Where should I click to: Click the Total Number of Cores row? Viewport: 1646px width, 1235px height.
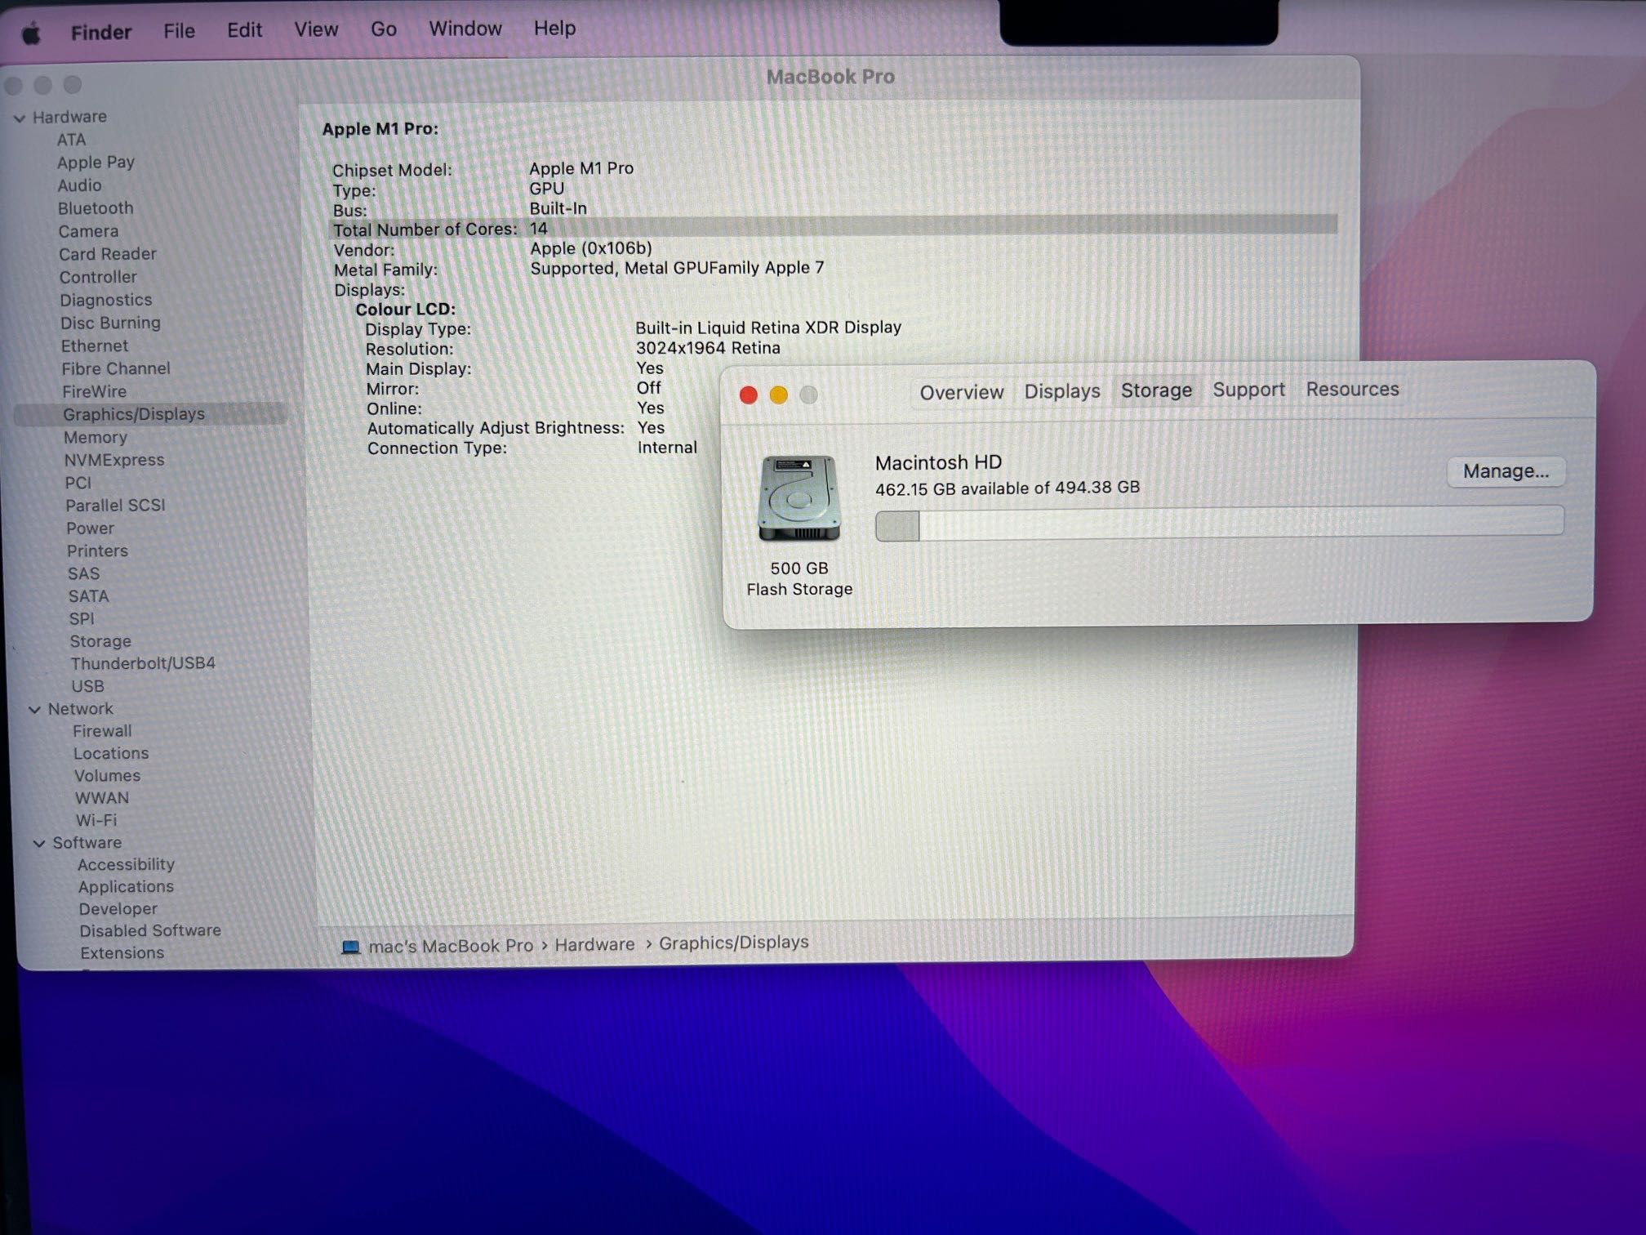click(833, 227)
